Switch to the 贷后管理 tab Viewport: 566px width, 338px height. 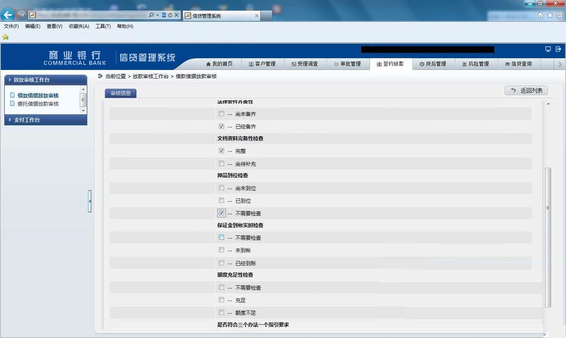(x=434, y=64)
